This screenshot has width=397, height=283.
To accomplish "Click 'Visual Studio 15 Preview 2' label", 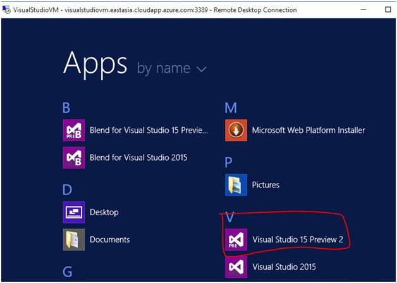I will click(x=298, y=240).
